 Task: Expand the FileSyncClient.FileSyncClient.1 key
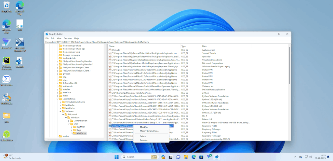coord(57,71)
